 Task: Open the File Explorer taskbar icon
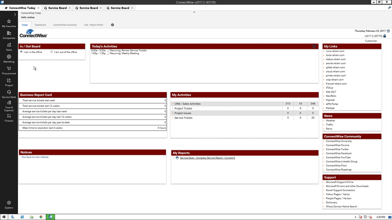coord(31,217)
